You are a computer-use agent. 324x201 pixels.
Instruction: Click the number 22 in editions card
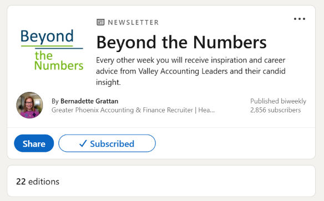21,182
